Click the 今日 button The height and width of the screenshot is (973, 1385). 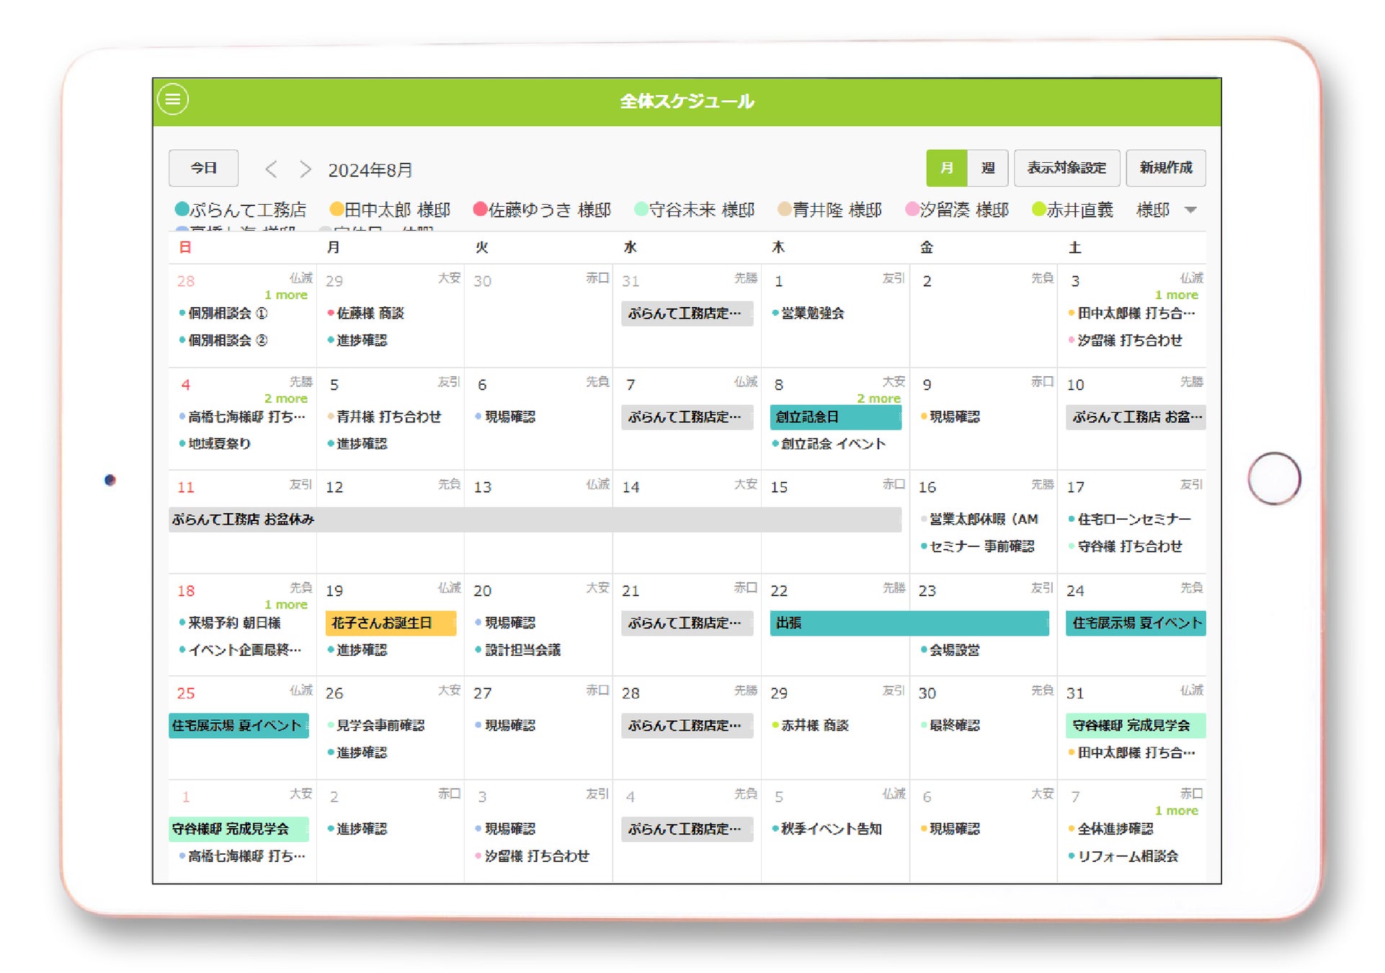203,168
